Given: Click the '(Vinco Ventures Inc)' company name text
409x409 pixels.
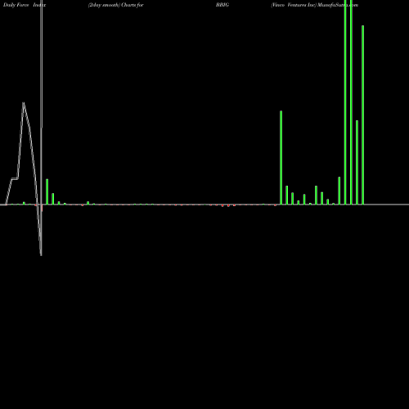Looking at the screenshot, I should 294,5.
